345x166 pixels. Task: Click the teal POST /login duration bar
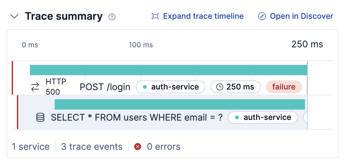click(168, 70)
